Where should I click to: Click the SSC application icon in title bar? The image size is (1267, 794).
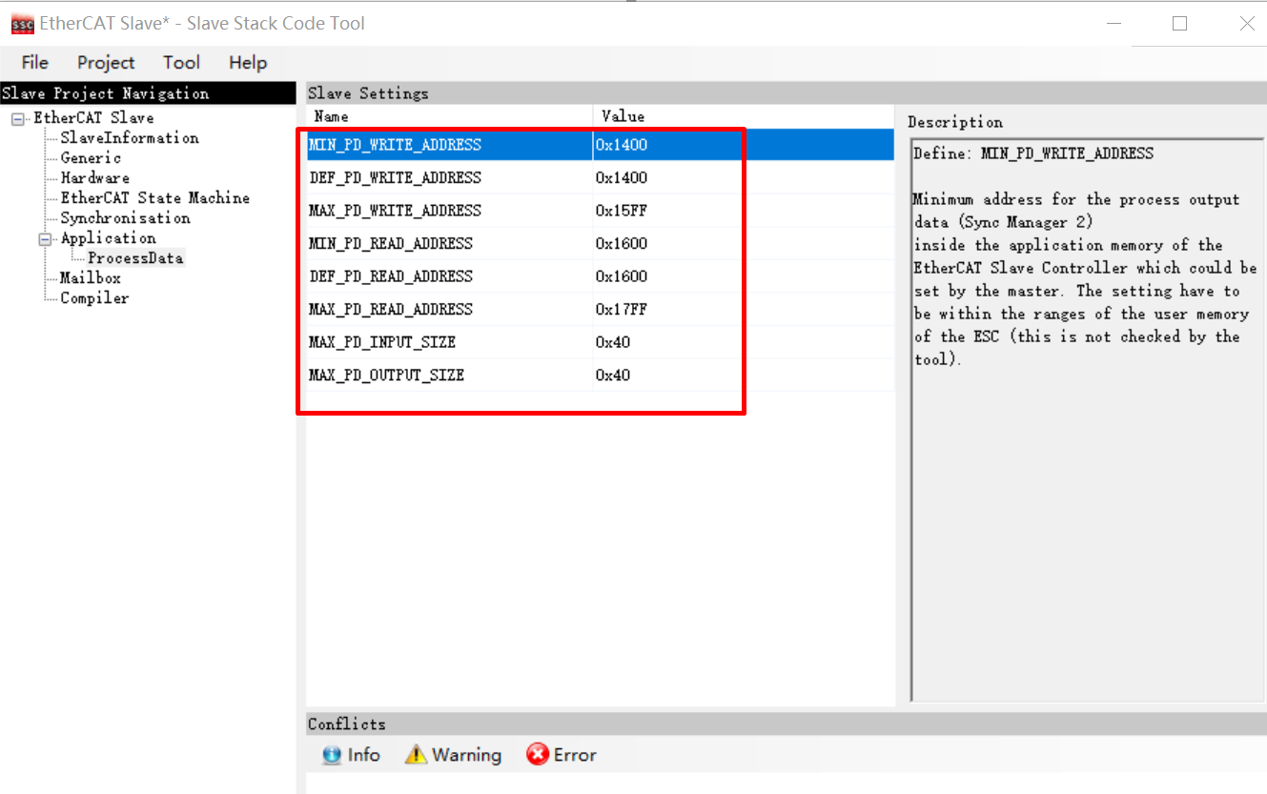pyautogui.click(x=22, y=24)
